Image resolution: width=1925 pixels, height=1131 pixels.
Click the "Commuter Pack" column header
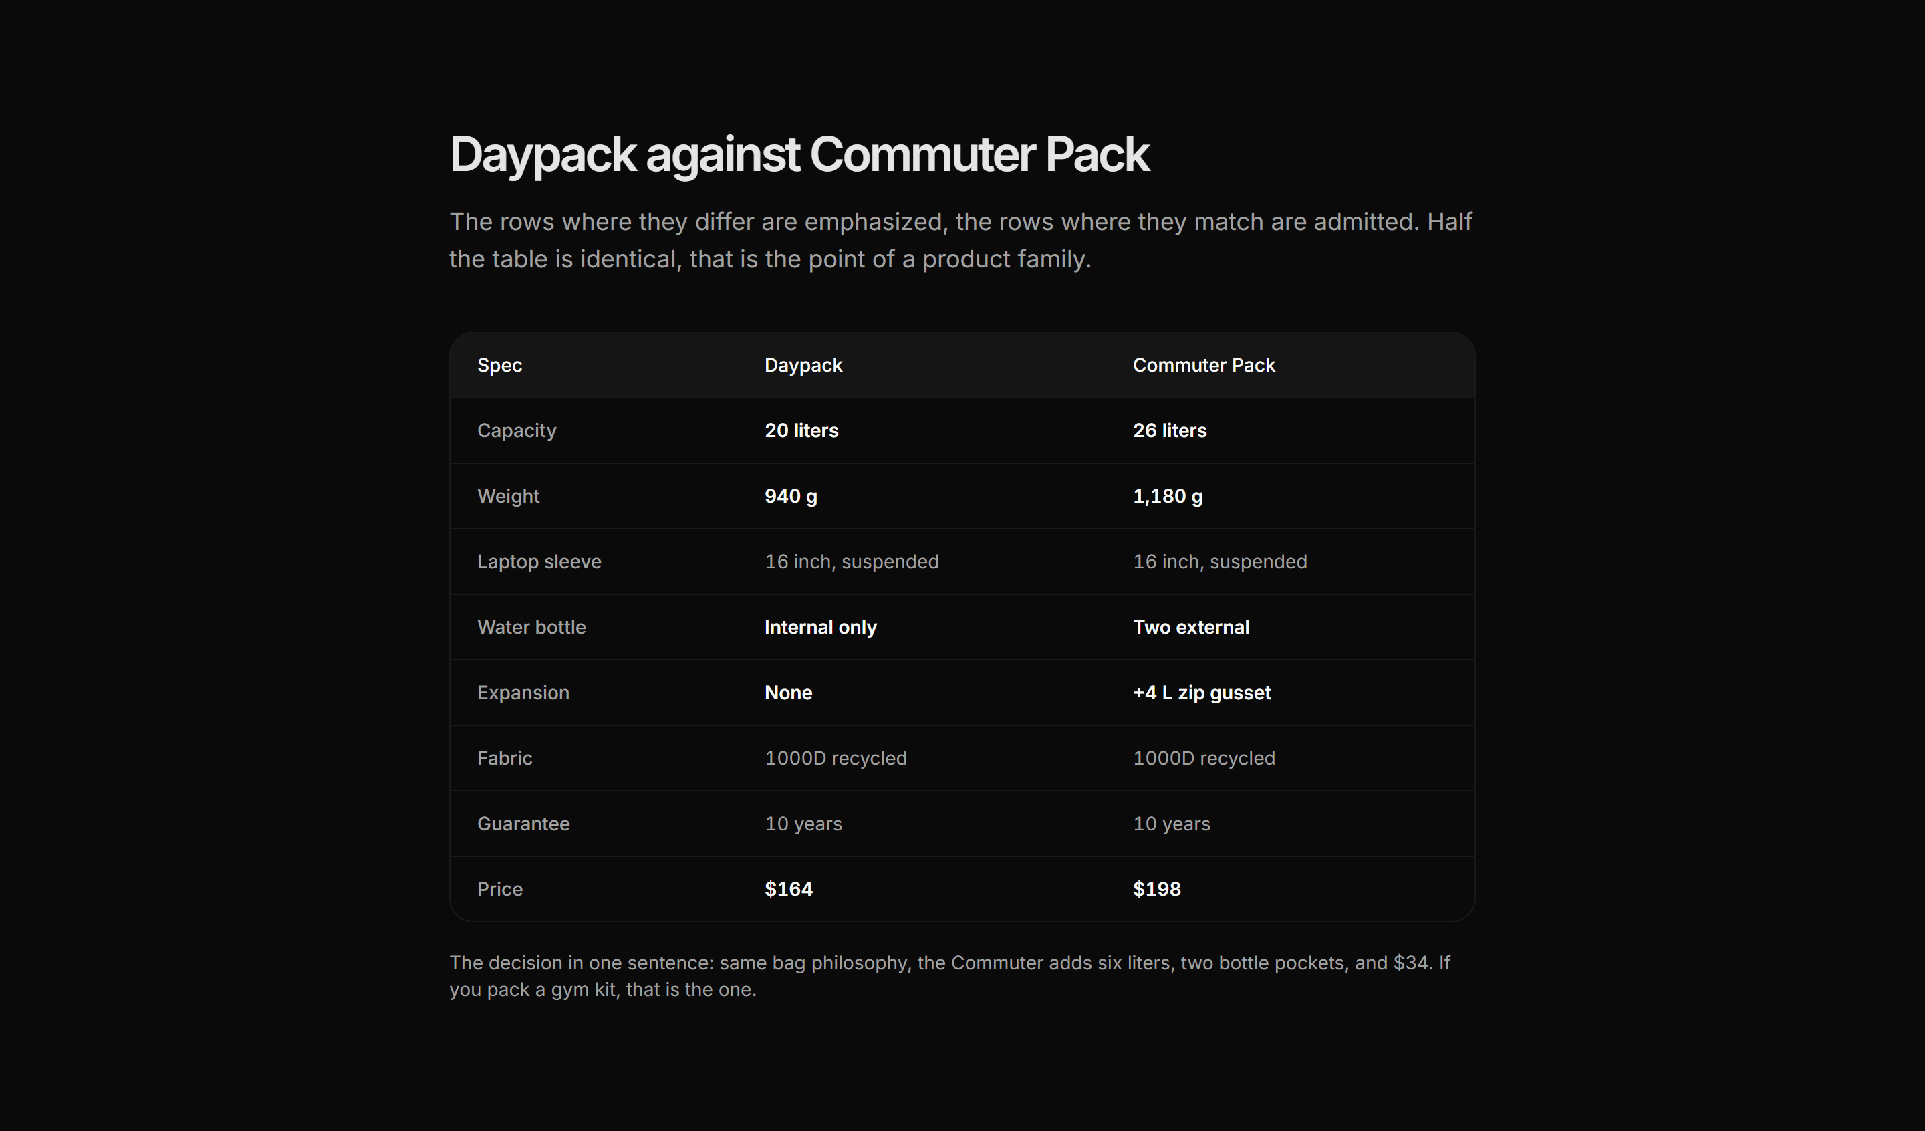click(1204, 365)
